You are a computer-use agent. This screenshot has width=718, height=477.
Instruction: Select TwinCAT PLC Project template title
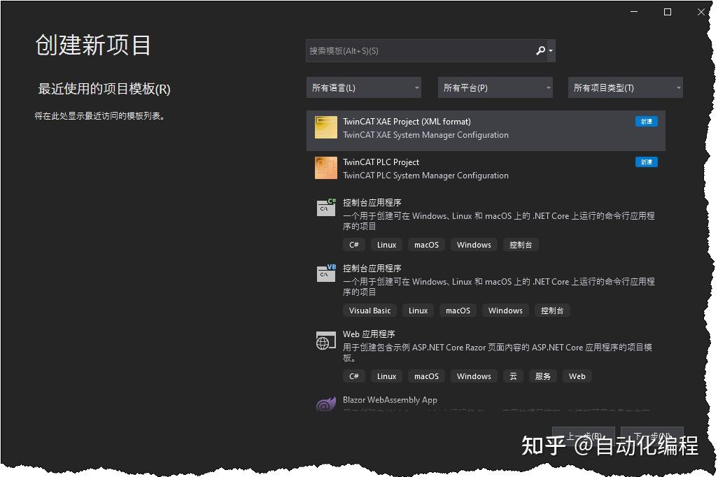point(381,162)
